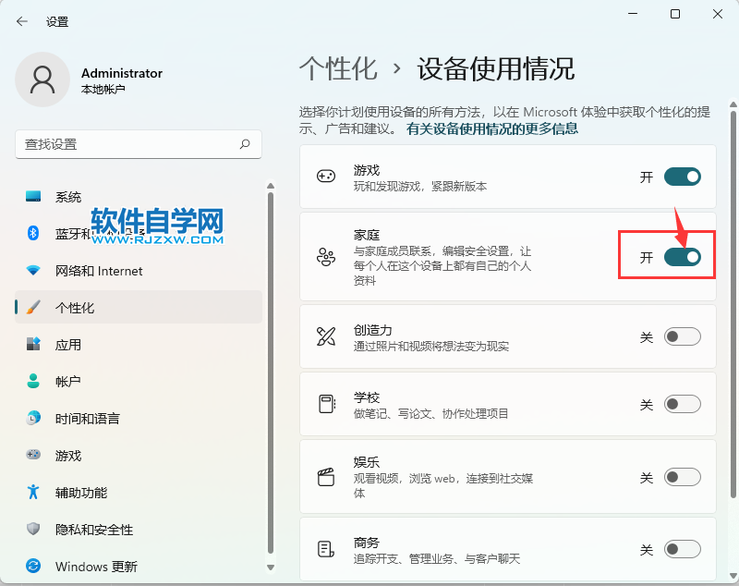Viewport: 739px width, 586px height.
Task: Enable the 创造力 toggle switch
Action: [682, 337]
